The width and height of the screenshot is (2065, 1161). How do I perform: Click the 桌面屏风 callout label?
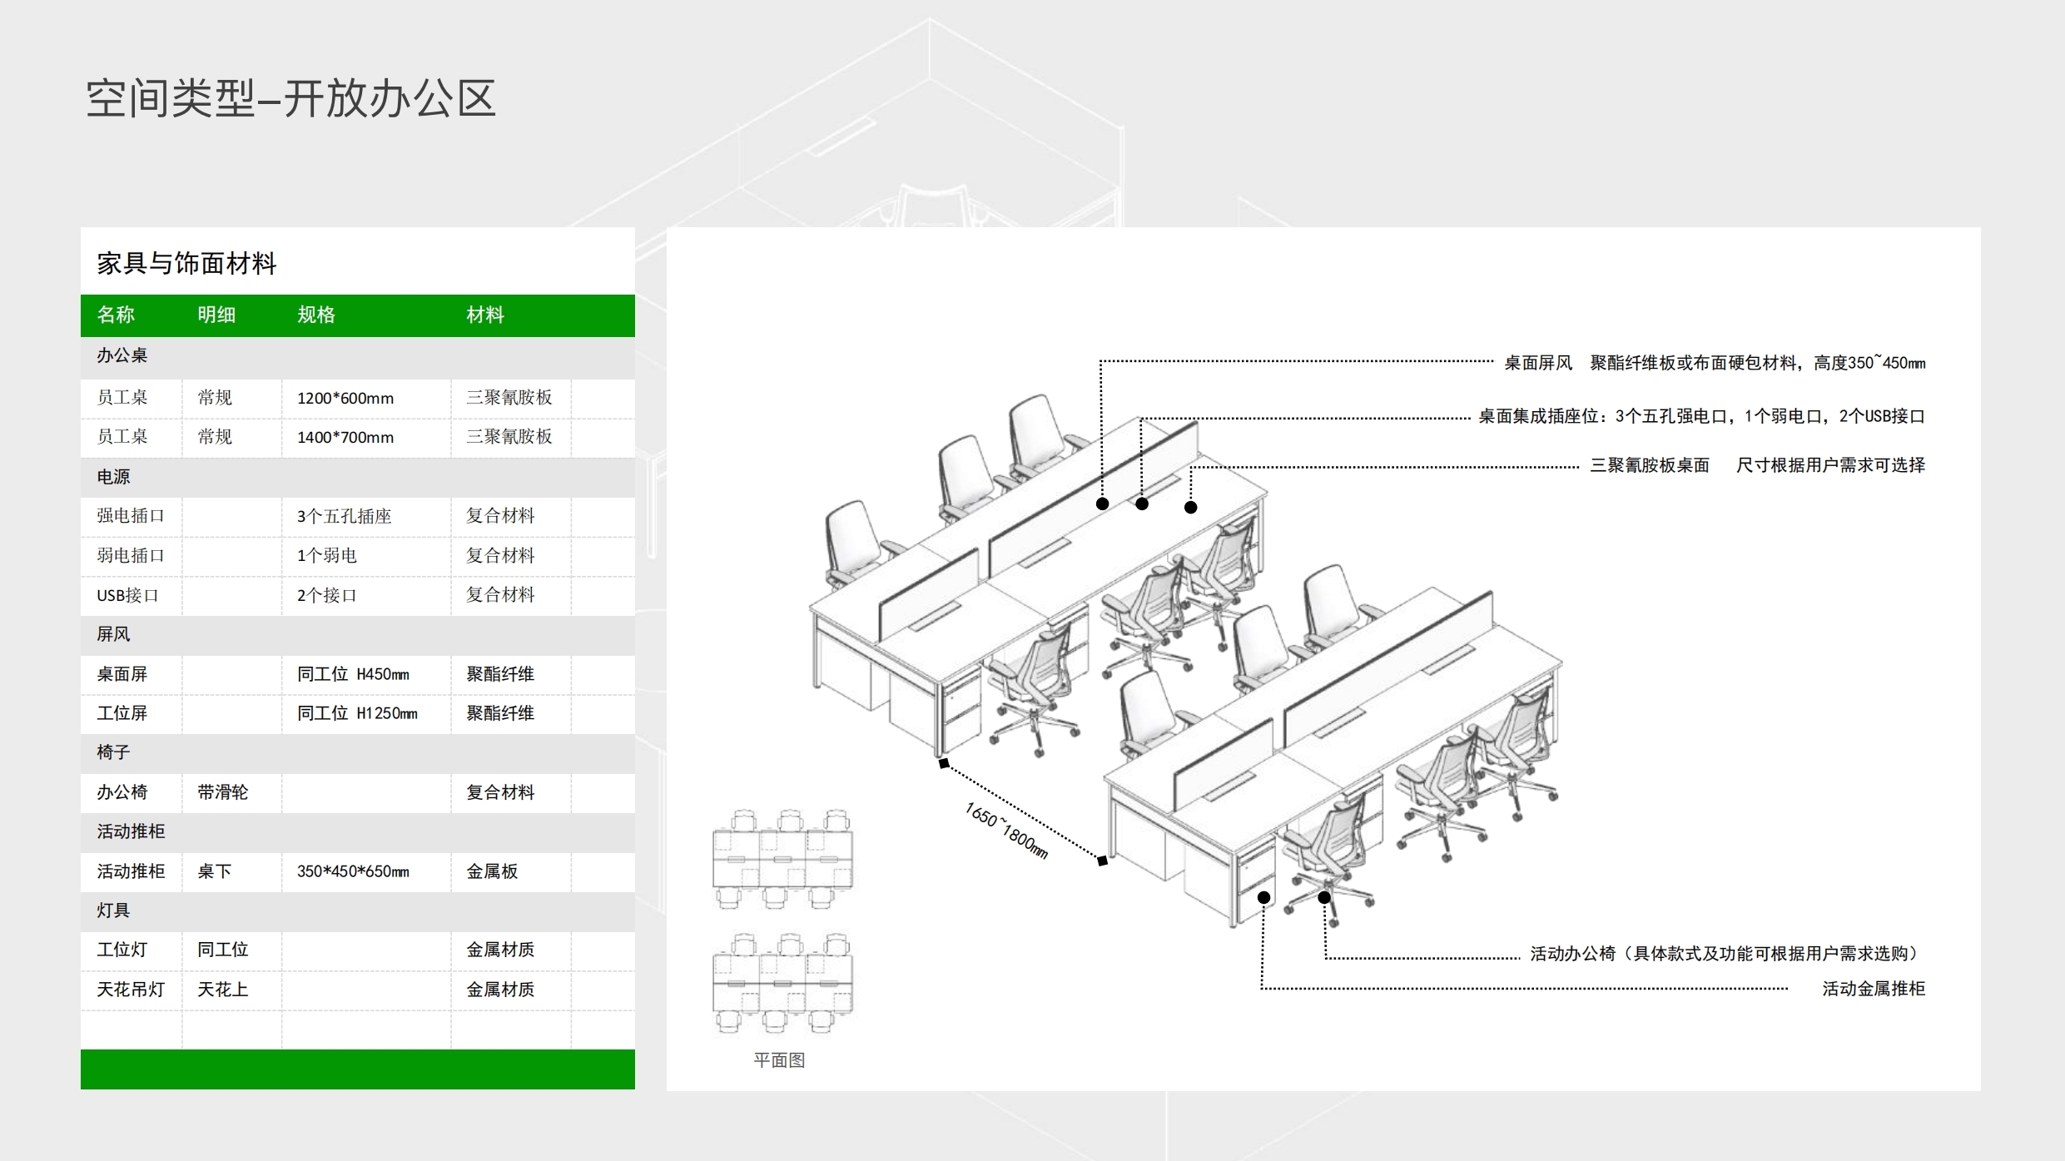click(1538, 363)
